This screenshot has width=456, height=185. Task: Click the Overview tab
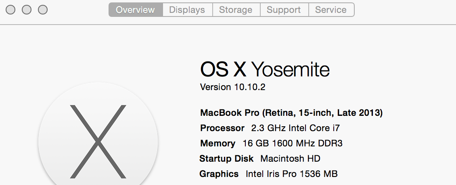pyautogui.click(x=136, y=10)
